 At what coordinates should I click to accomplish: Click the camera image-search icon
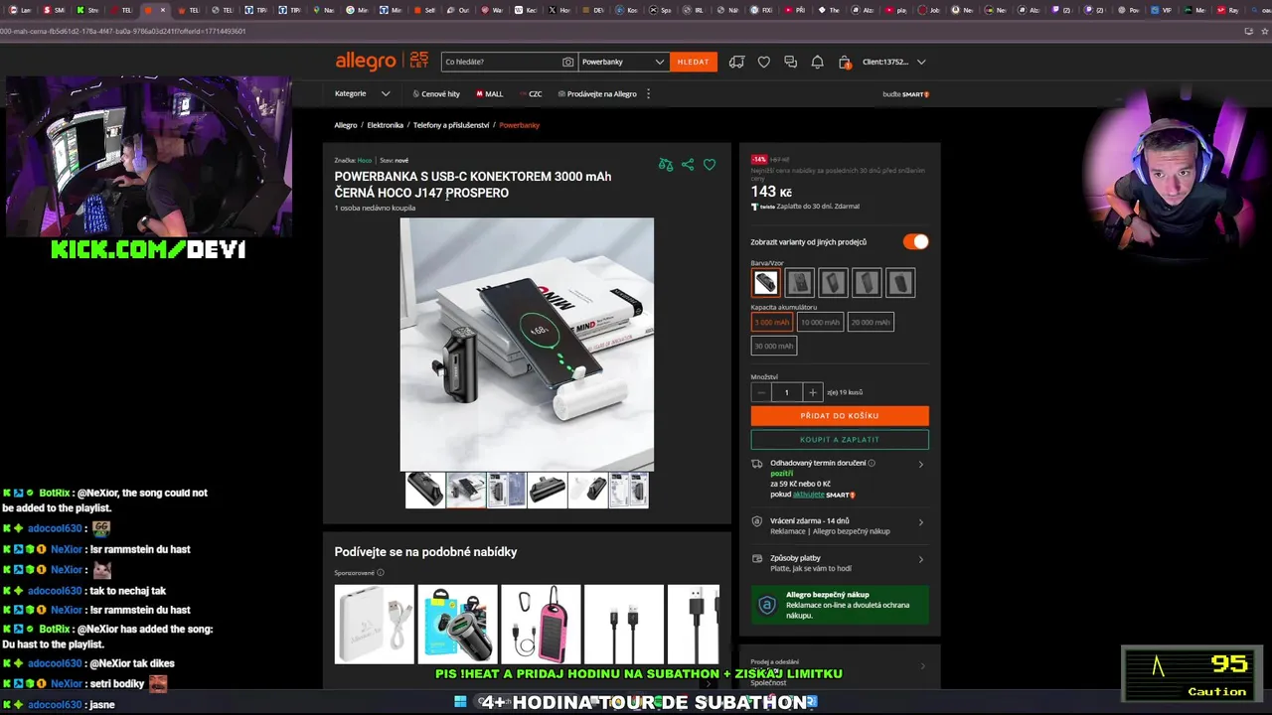pyautogui.click(x=567, y=62)
